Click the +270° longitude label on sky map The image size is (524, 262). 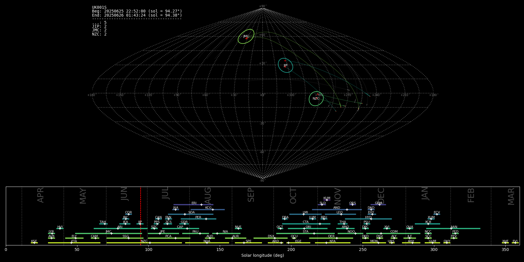(x=348, y=95)
